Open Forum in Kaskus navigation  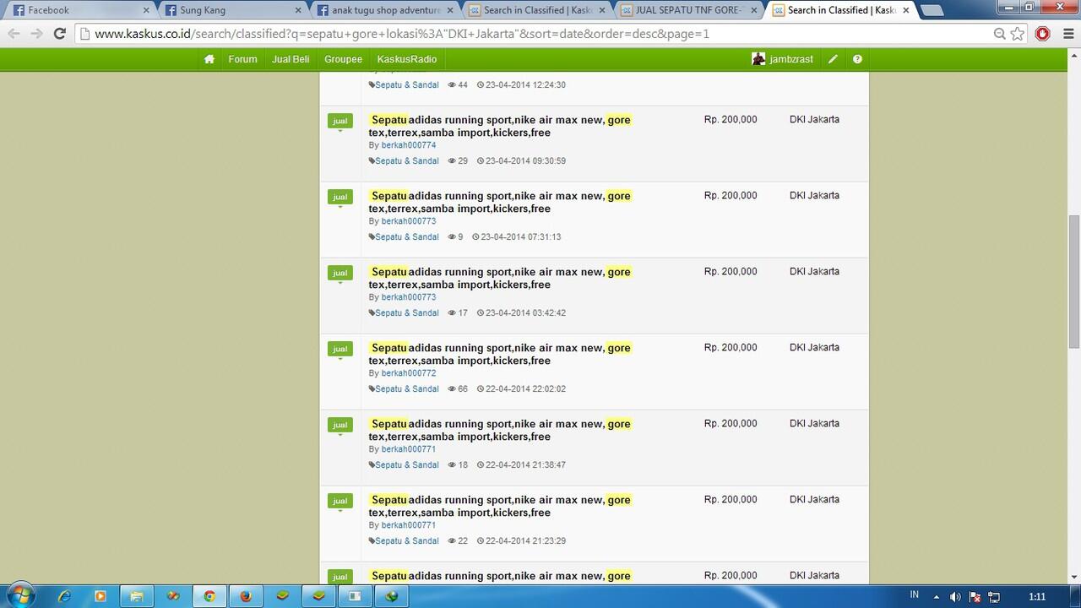click(x=242, y=59)
